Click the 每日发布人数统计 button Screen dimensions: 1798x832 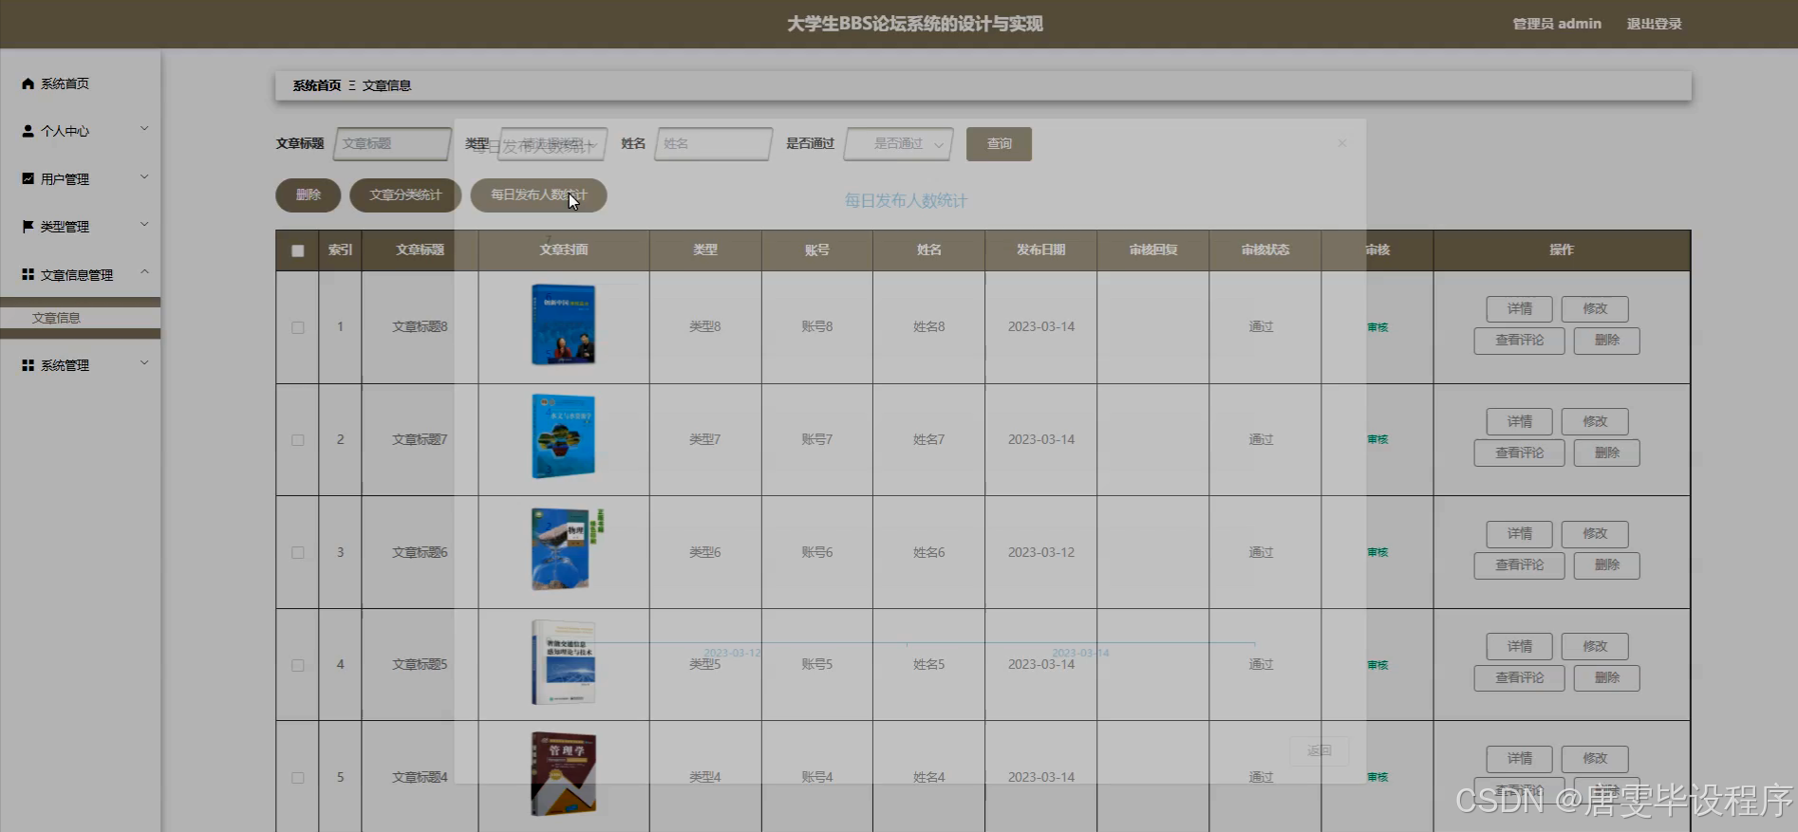click(x=538, y=195)
